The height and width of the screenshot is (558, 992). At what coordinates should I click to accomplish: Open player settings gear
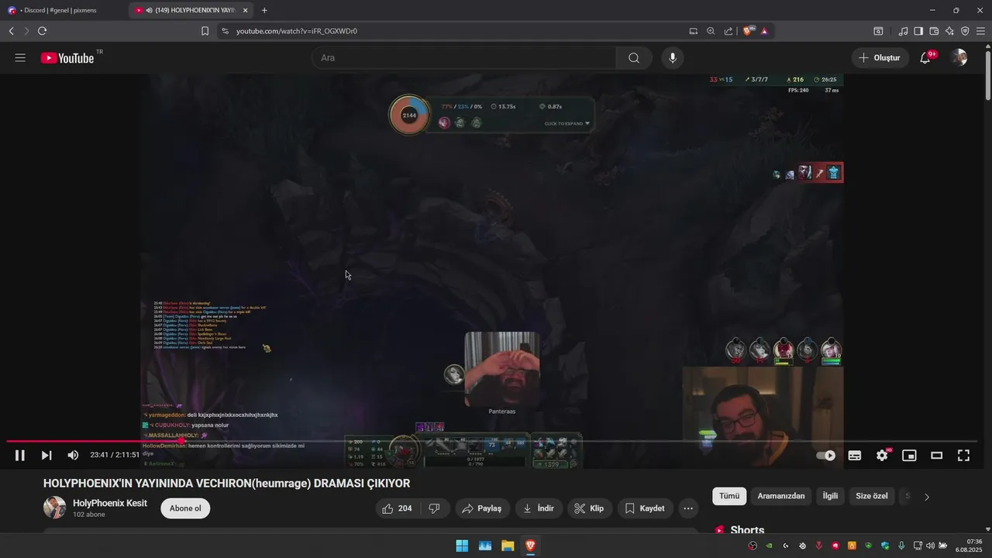[882, 456]
